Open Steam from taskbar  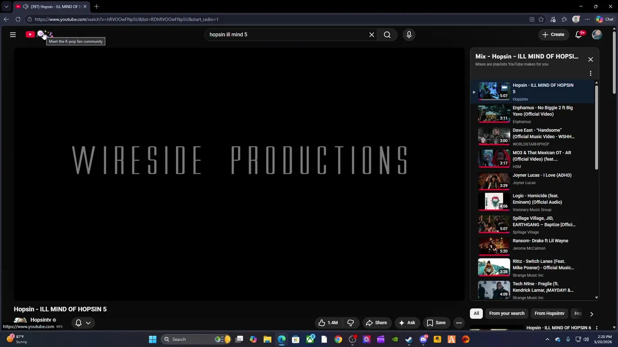click(x=409, y=339)
